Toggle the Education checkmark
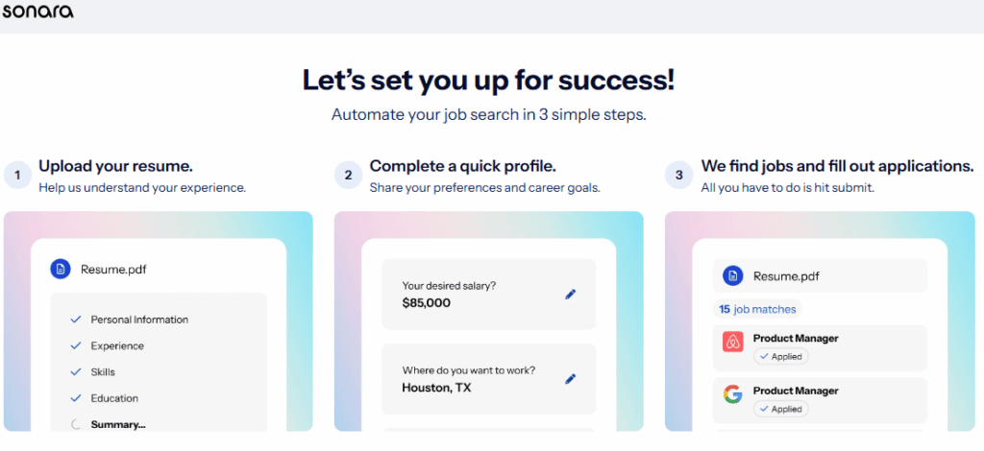 point(75,398)
